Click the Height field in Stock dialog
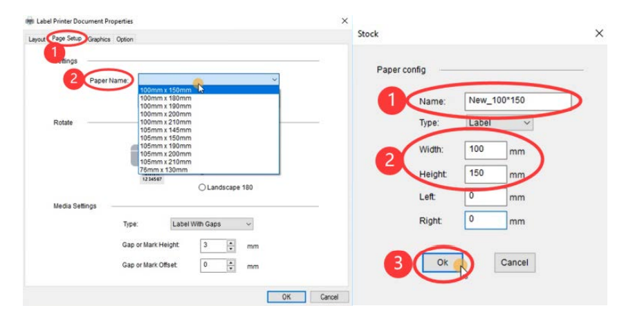This screenshot has width=635, height=317. 486,174
